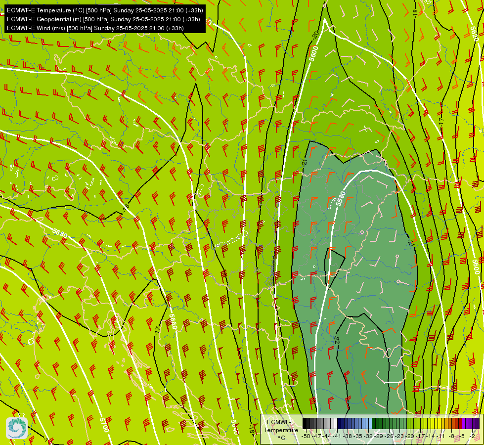484x445 pixels.
Task: Pick the bright purple swatch above legend label -5
Action: [x=464, y=423]
